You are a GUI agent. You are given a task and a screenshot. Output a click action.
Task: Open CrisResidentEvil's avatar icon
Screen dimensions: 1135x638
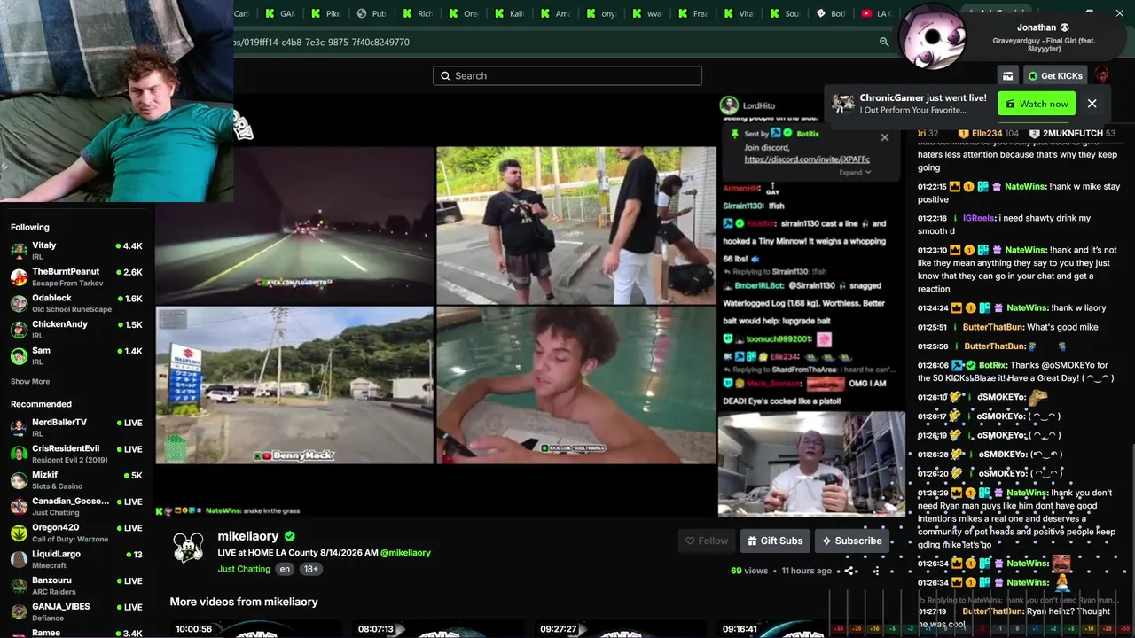[19, 454]
